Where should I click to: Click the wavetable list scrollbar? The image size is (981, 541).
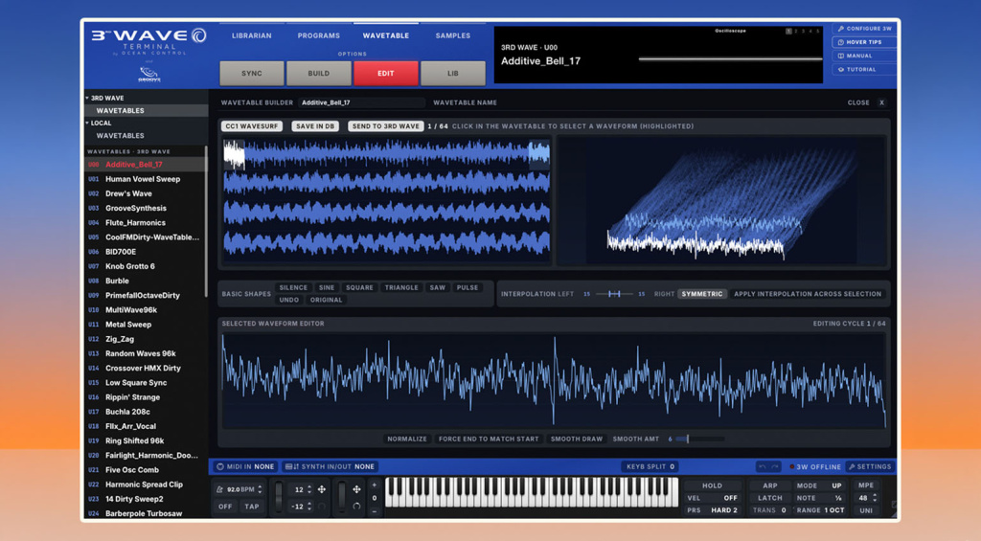coord(206,222)
